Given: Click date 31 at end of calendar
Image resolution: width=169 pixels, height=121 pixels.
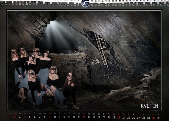Looking at the screenshot, I should pos(158,117).
